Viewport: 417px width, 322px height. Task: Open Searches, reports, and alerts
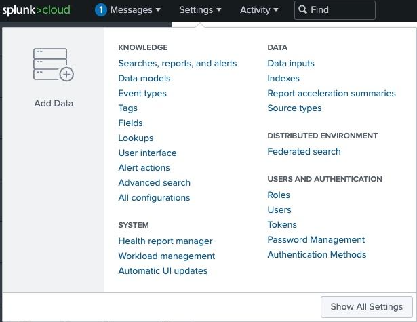coord(177,63)
